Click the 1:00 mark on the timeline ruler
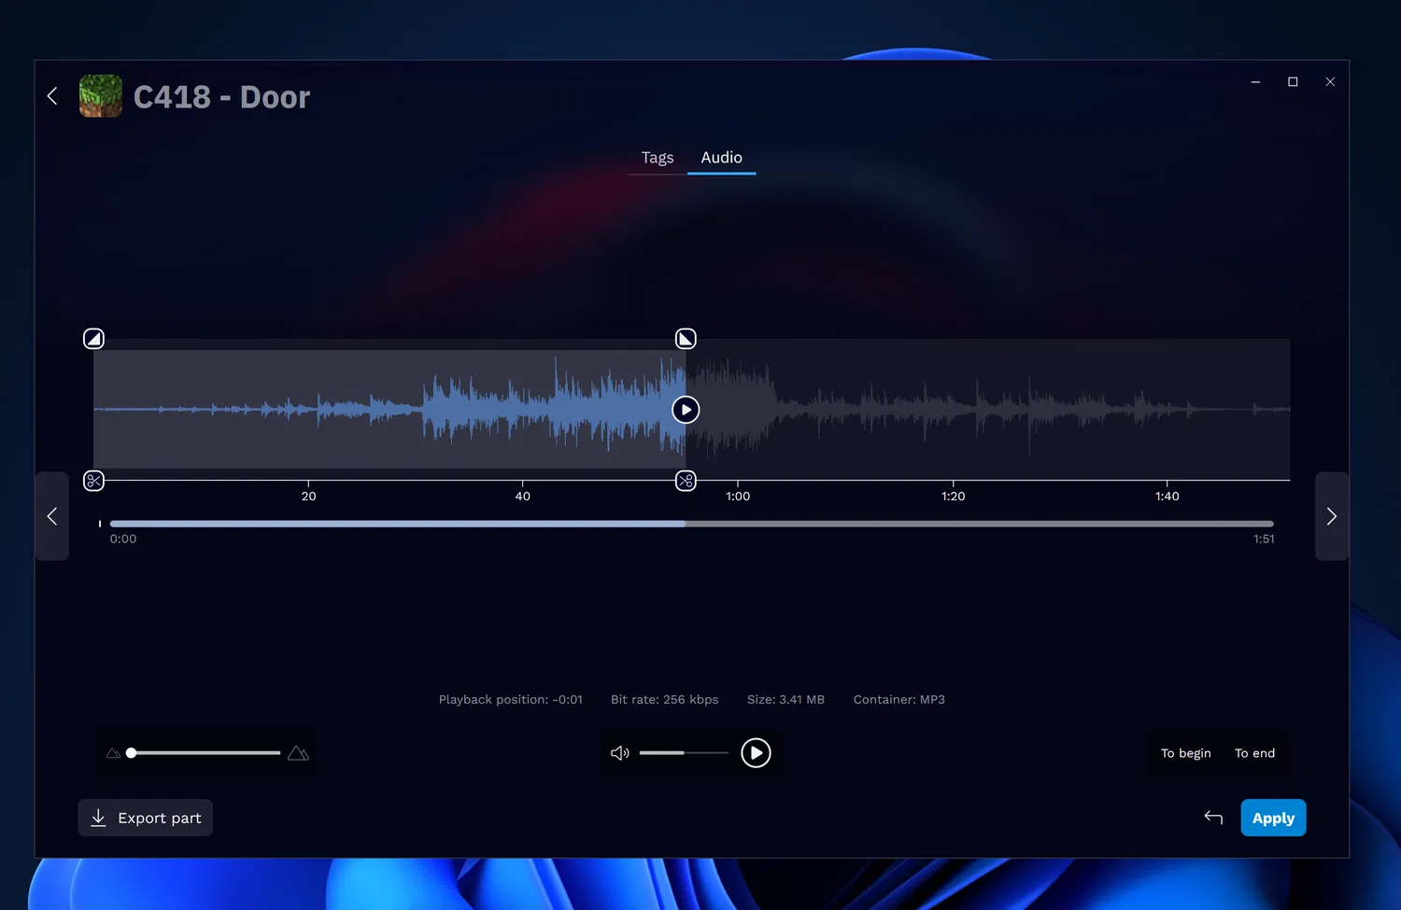This screenshot has height=910, width=1401. coord(738,497)
